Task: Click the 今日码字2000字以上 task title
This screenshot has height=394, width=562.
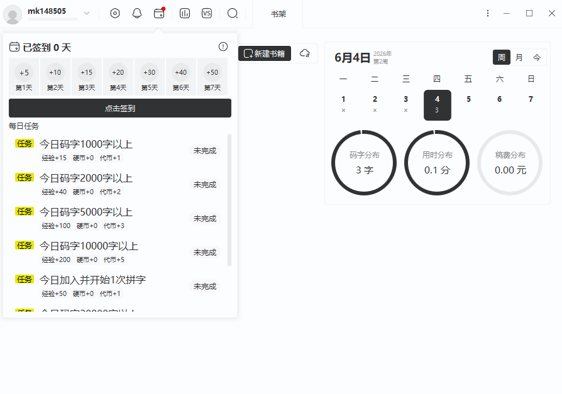Action: point(86,178)
